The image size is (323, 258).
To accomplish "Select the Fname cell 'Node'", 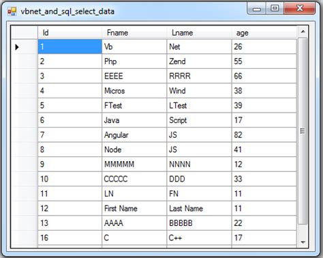I will tap(134, 149).
